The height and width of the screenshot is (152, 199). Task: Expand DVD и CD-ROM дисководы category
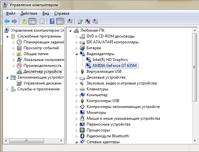click(x=76, y=37)
